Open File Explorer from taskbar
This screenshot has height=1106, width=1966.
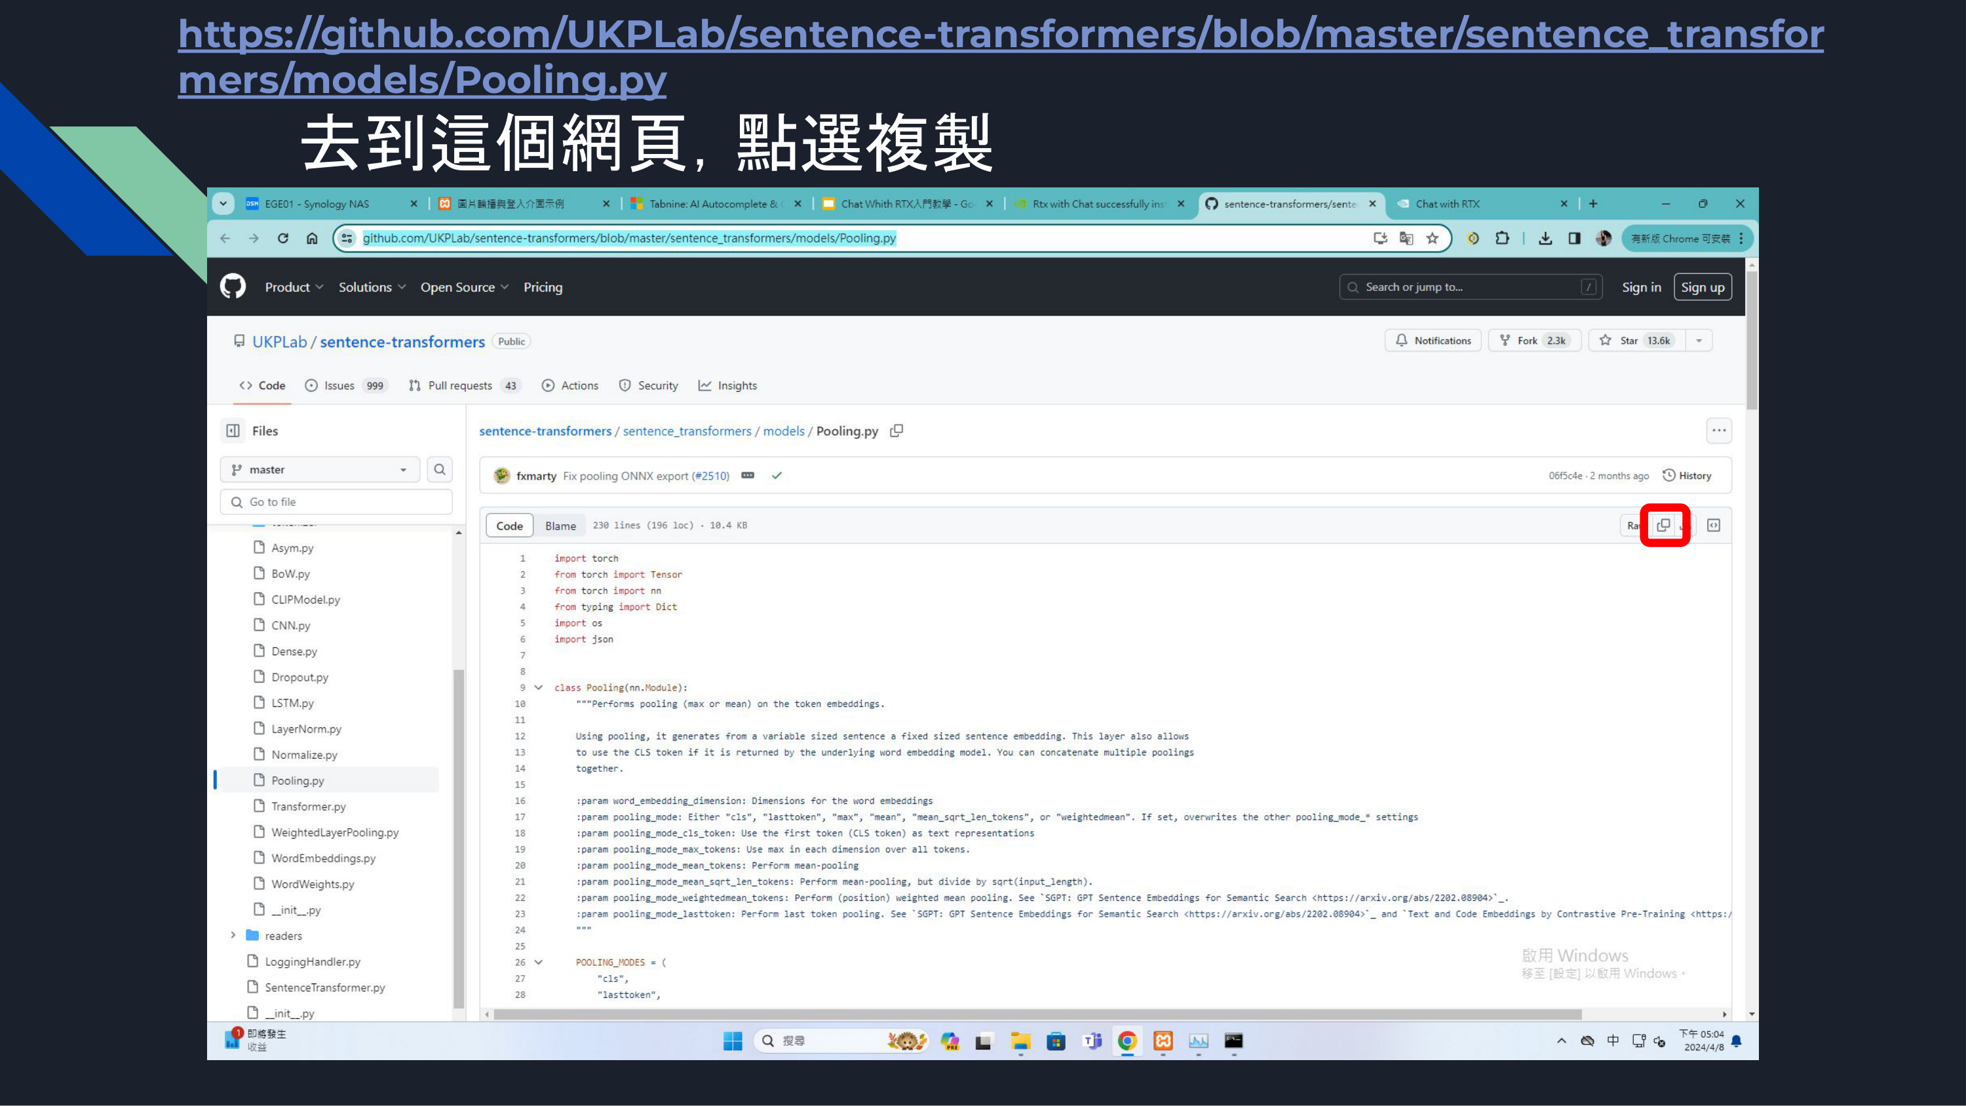1020,1041
